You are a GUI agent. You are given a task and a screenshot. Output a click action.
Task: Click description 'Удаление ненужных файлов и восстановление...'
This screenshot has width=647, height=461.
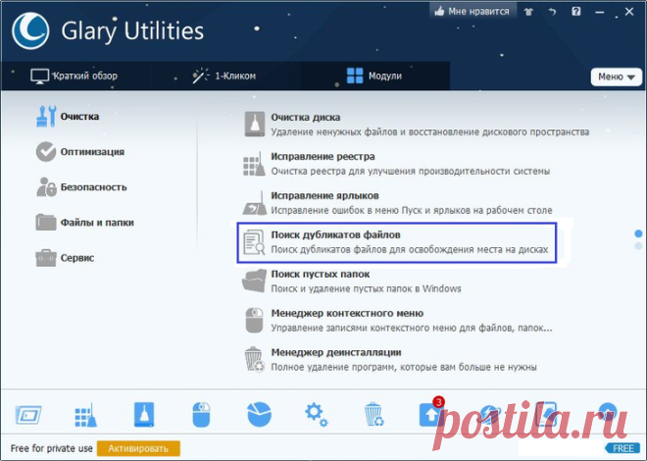429,132
